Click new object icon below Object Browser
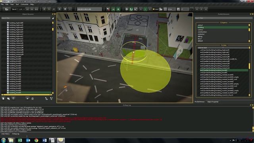 (x=3, y=99)
